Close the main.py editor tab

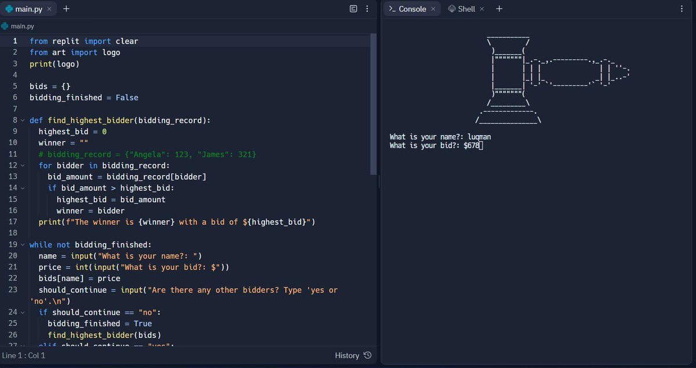49,9
